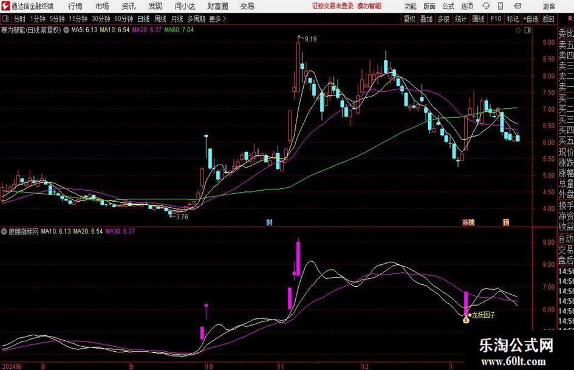
Task: Open the 问小达 menu
Action: click(185, 6)
